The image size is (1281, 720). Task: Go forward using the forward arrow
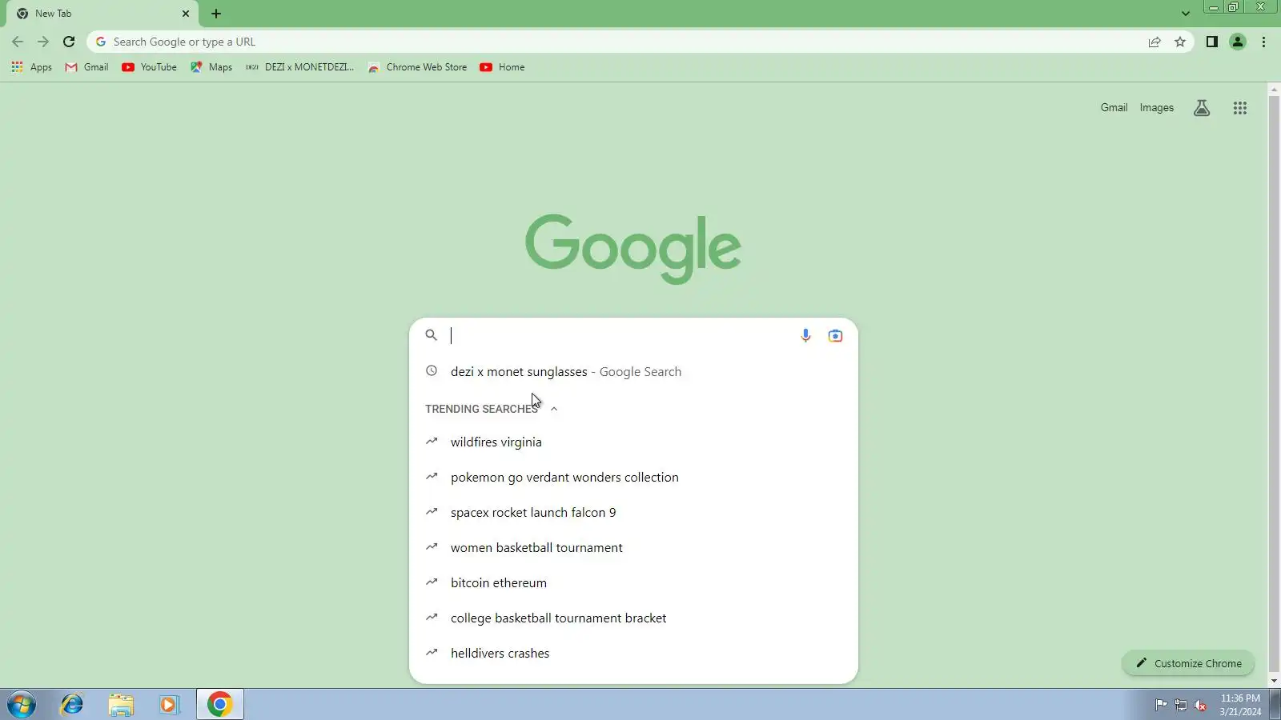(x=43, y=42)
